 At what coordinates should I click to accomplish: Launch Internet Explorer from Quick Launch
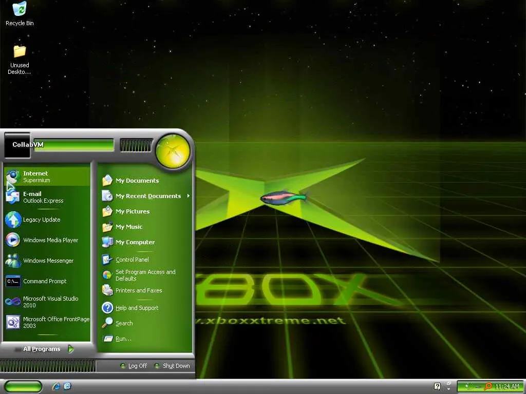(x=57, y=387)
